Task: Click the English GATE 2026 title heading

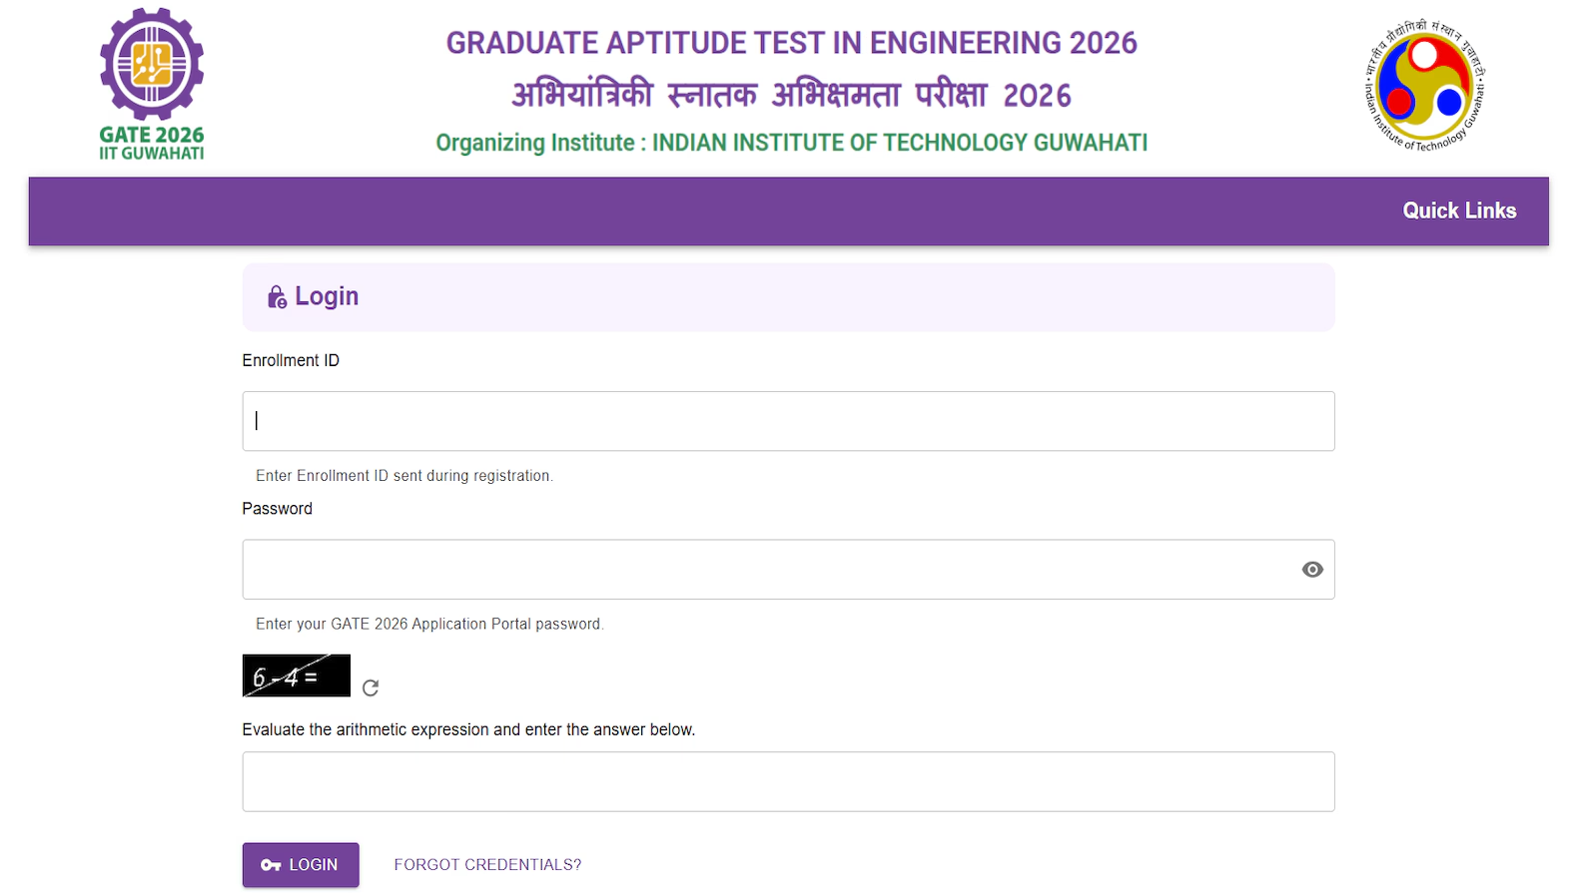Action: click(791, 43)
